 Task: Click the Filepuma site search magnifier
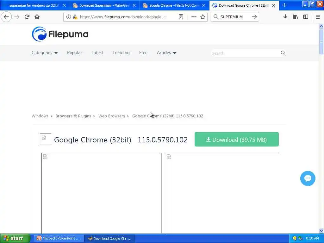[283, 53]
